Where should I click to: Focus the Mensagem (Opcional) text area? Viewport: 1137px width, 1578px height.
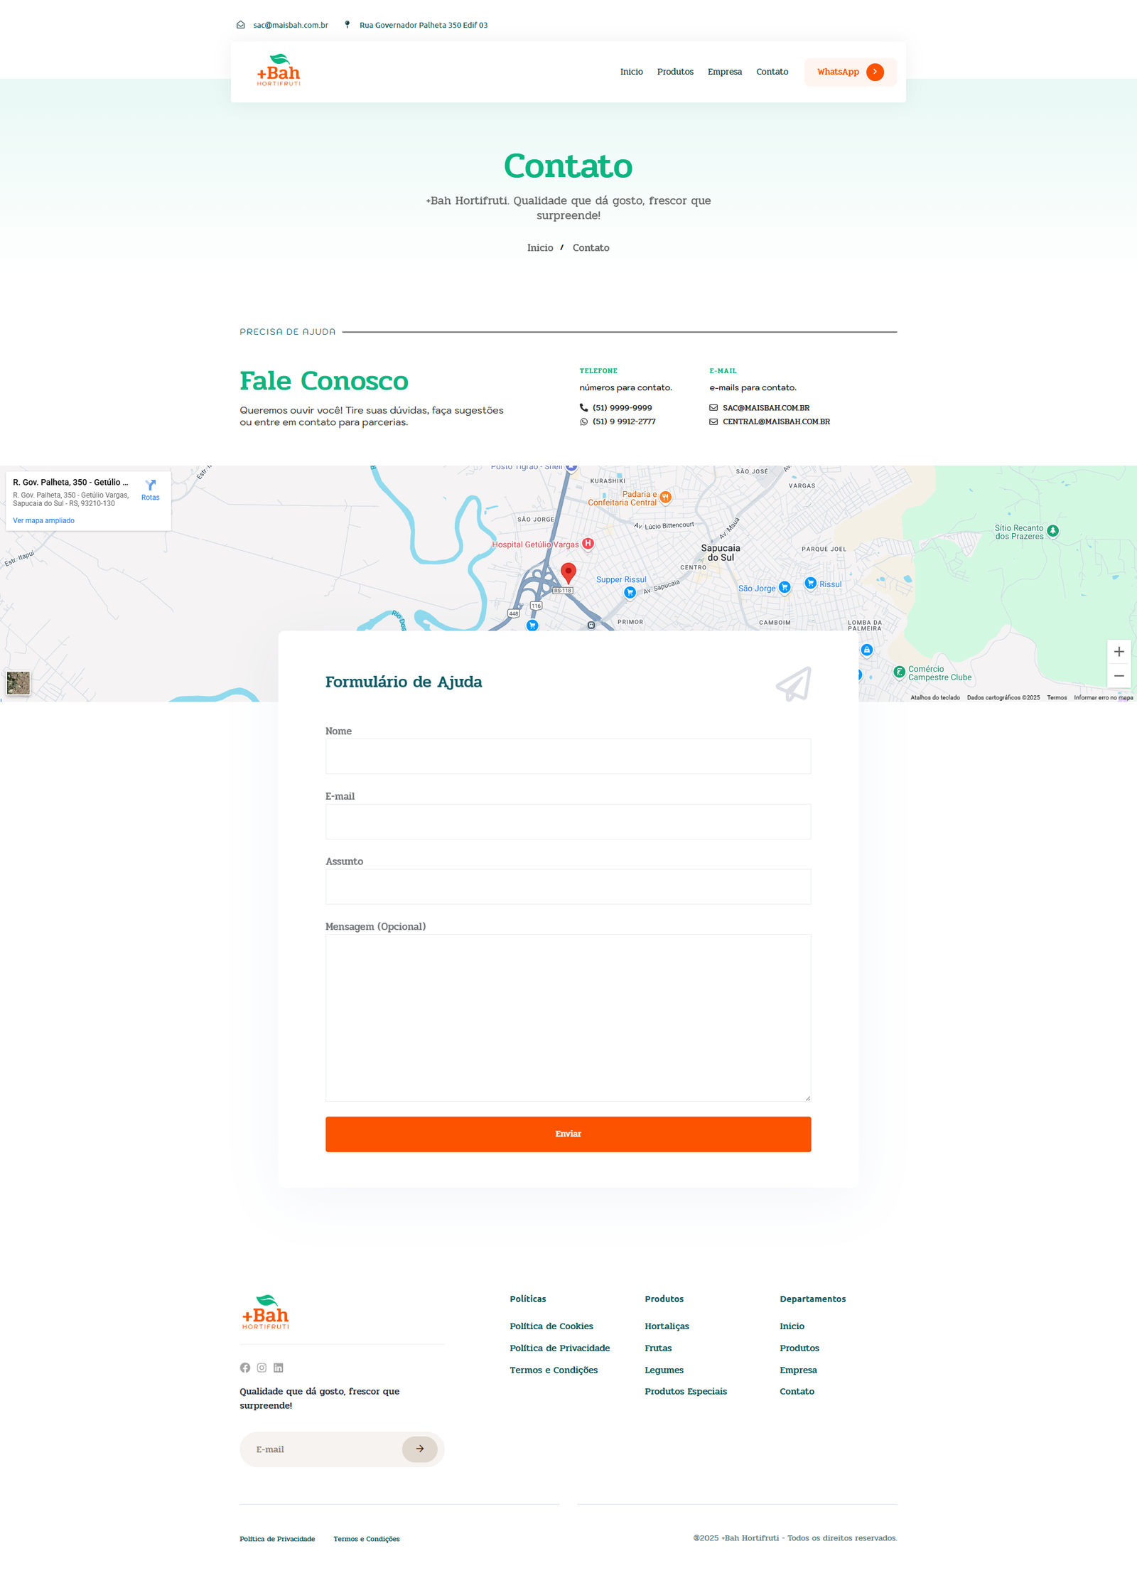tap(568, 1017)
